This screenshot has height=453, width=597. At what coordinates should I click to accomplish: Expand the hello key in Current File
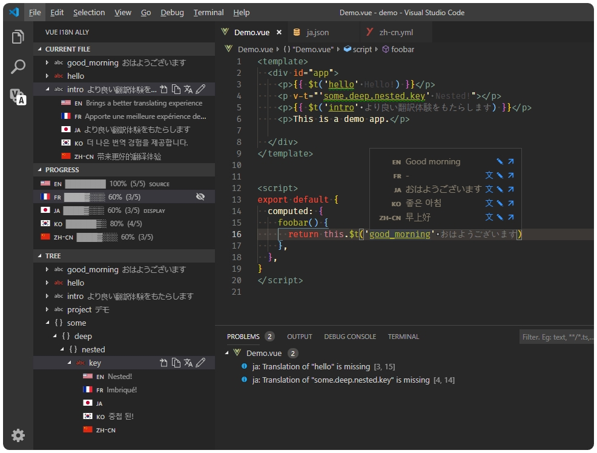click(47, 76)
